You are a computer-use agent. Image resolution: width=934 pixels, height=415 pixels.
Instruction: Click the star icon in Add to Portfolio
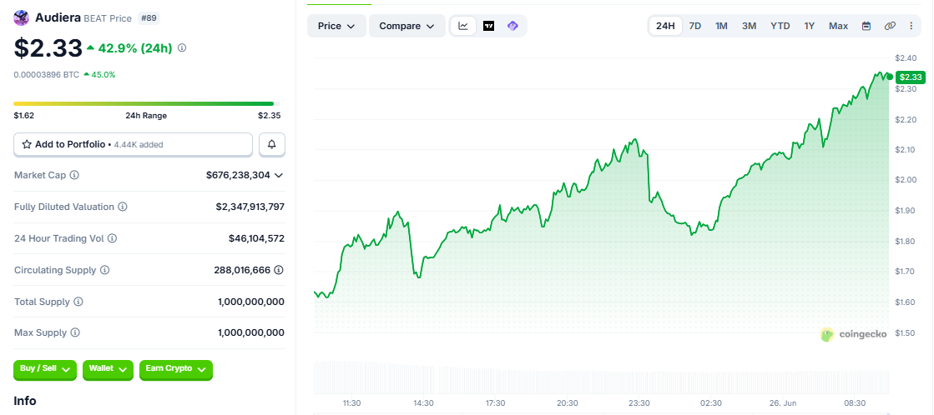pyautogui.click(x=27, y=144)
